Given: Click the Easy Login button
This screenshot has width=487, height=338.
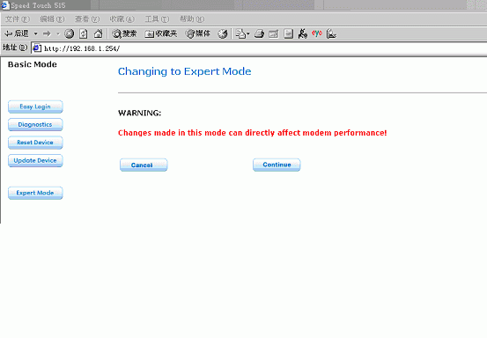Looking at the screenshot, I should click(35, 107).
